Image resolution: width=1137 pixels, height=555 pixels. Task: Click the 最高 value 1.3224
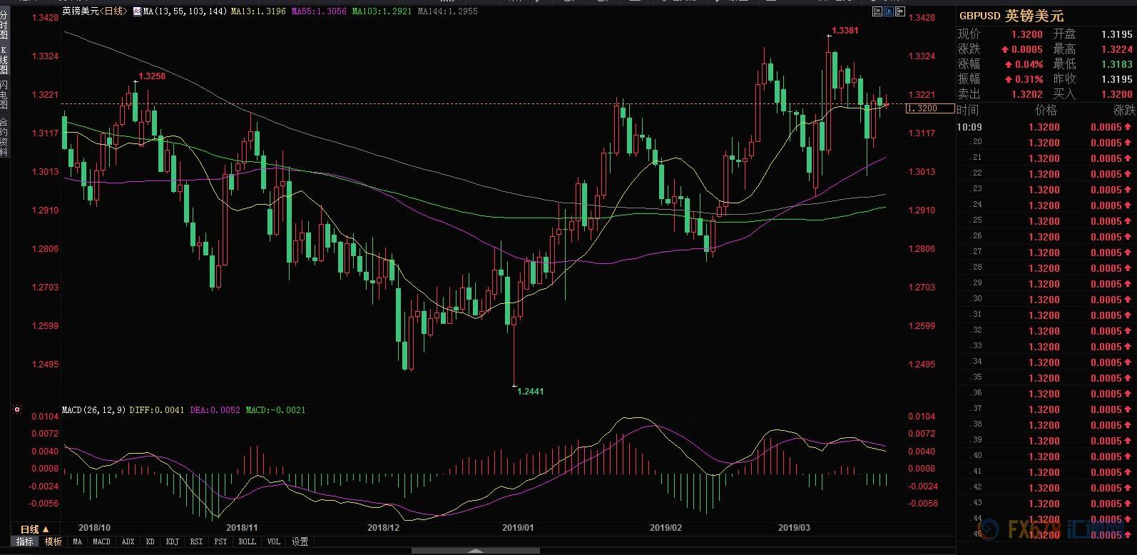point(1116,49)
